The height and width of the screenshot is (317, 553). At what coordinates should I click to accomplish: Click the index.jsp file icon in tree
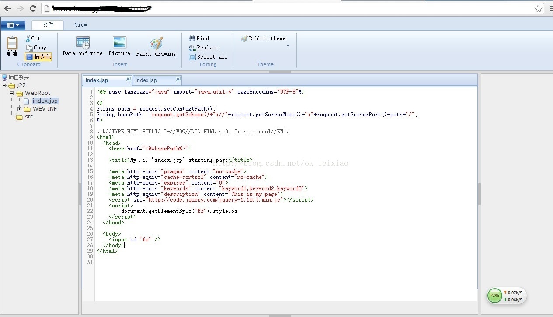[27, 101]
